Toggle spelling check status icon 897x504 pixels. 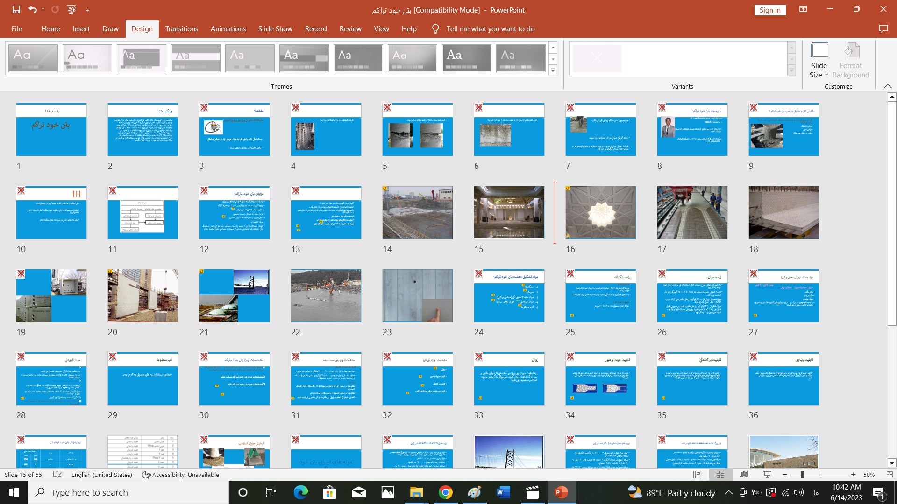[x=57, y=475]
